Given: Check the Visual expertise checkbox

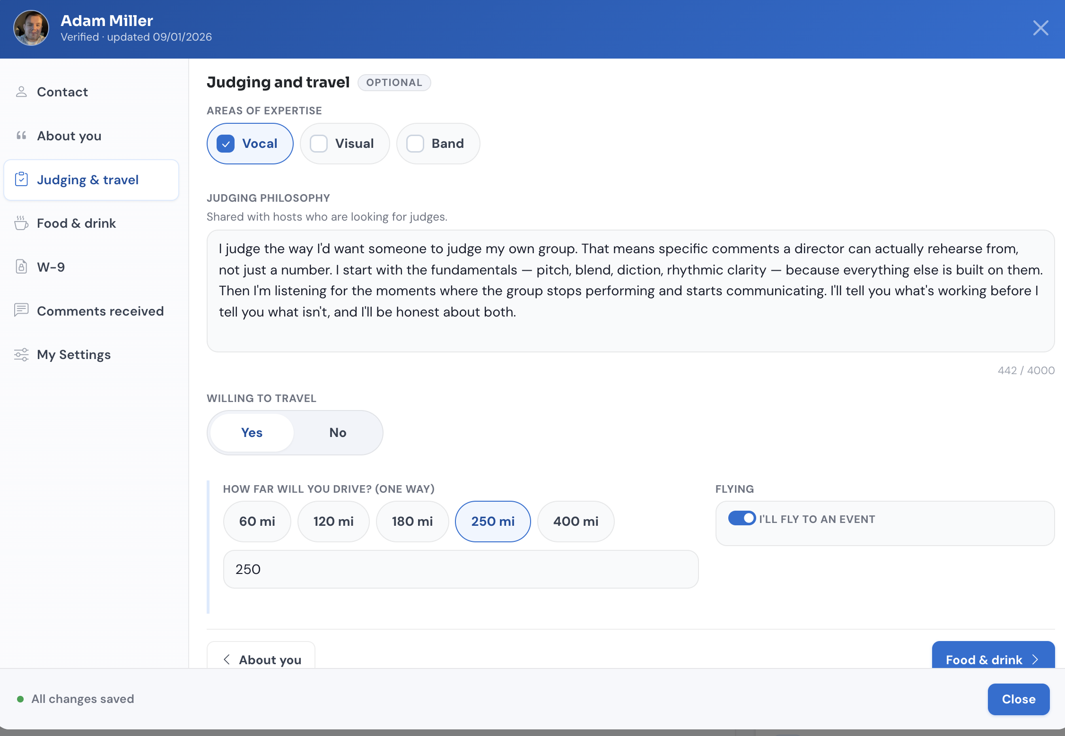Looking at the screenshot, I should click(319, 144).
